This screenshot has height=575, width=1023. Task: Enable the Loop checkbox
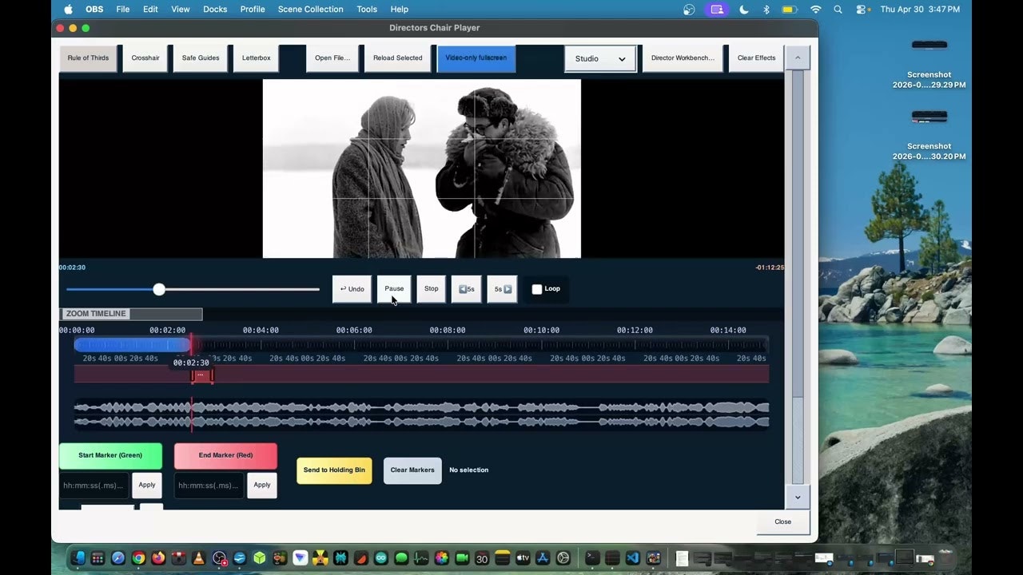(x=537, y=289)
